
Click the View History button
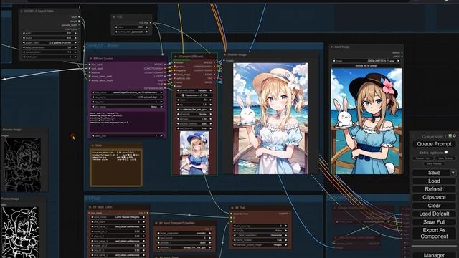[434, 163]
